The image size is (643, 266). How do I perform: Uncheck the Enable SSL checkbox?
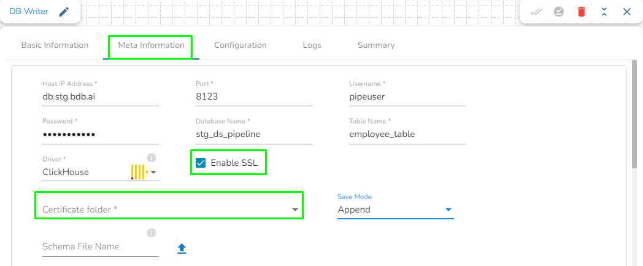click(201, 163)
